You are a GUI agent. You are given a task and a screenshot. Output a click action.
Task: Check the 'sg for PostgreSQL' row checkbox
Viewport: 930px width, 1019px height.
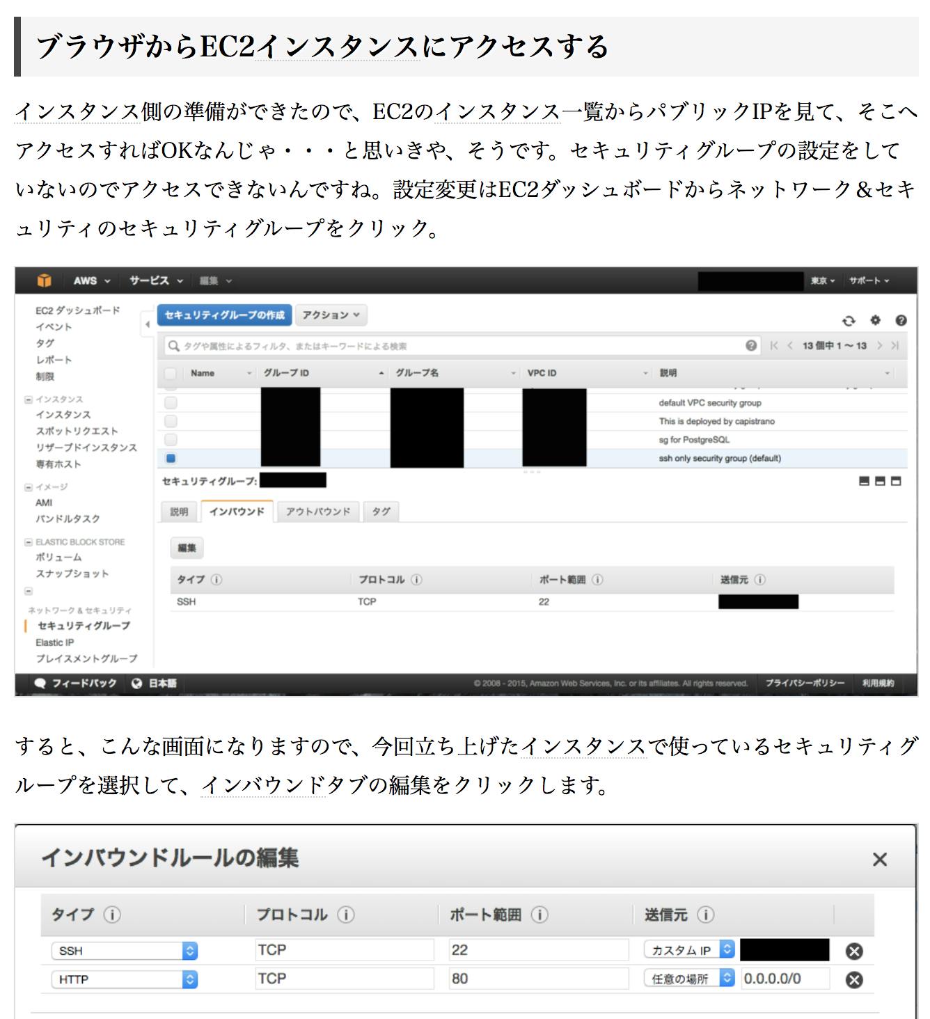point(171,439)
